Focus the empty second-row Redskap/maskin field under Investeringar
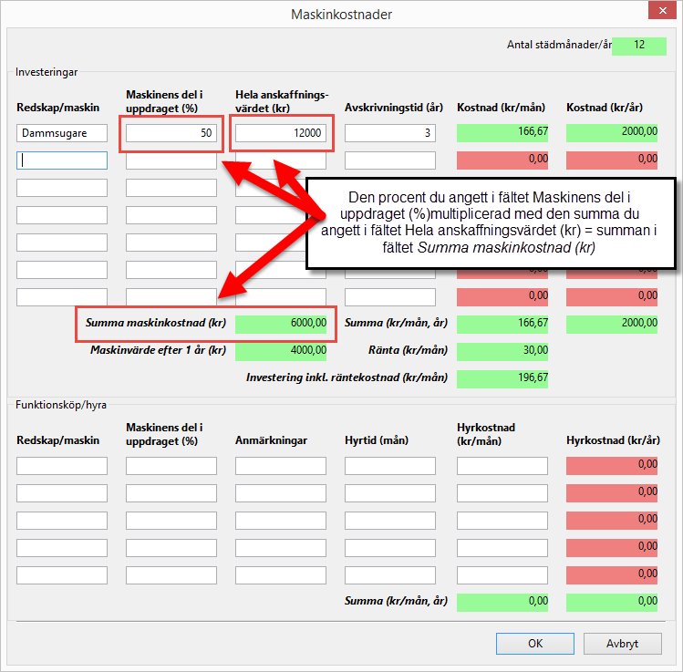Screen dimensions: 683x672 [x=62, y=160]
